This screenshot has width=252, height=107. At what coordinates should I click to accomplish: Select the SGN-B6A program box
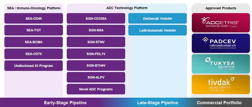pos(96,30)
